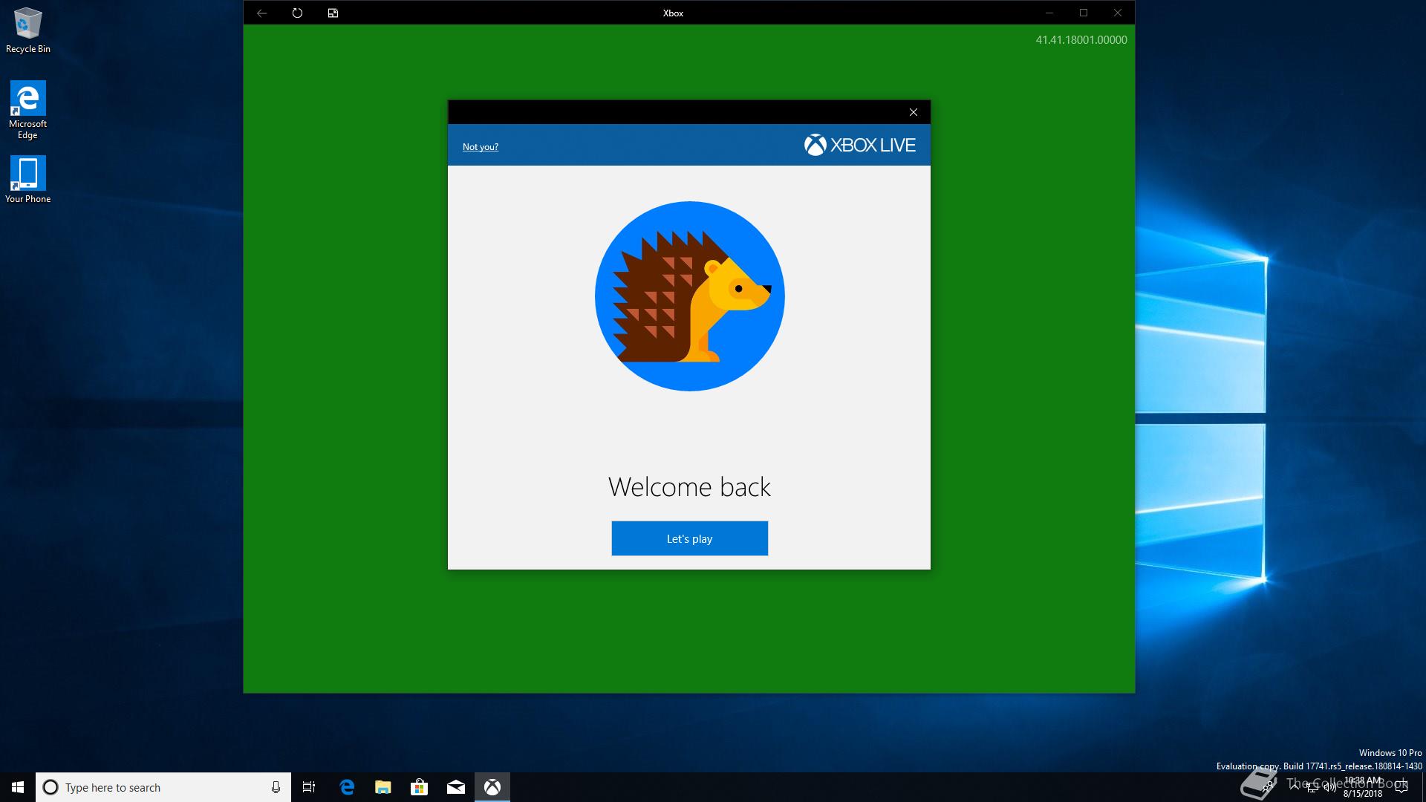This screenshot has width=1426, height=802.
Task: Click the volume speaker tray icon
Action: pyautogui.click(x=1330, y=787)
